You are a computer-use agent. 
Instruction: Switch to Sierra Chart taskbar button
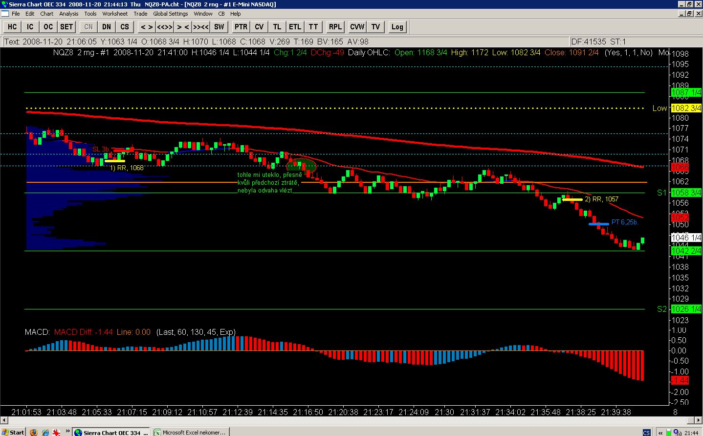point(111,432)
